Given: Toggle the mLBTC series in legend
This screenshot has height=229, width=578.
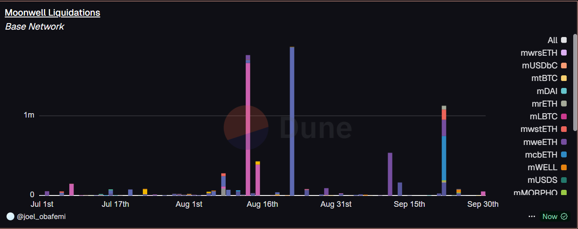Looking at the screenshot, I should tap(548, 117).
